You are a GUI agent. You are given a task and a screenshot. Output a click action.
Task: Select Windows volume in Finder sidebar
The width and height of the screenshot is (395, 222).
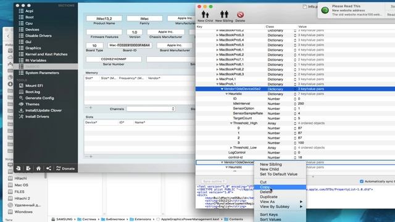click(23, 212)
